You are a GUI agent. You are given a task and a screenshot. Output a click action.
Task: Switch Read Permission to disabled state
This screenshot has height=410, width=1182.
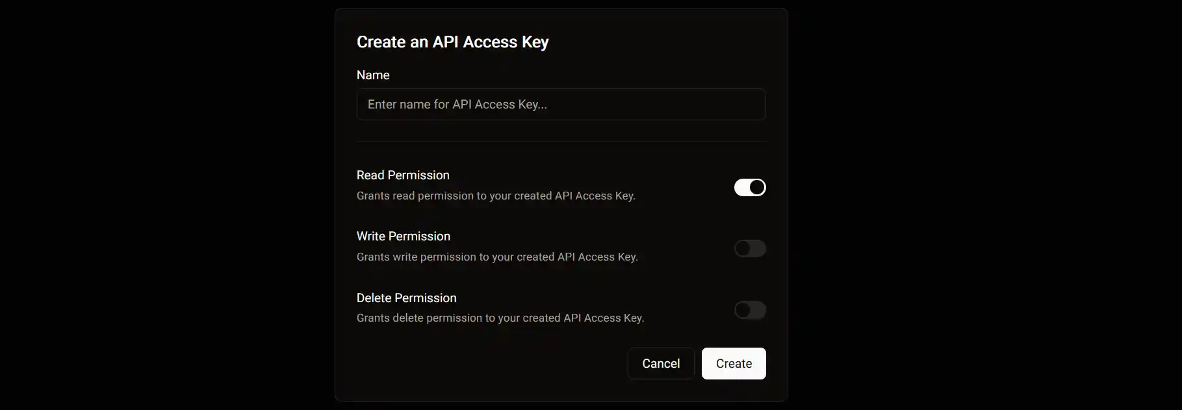point(749,187)
